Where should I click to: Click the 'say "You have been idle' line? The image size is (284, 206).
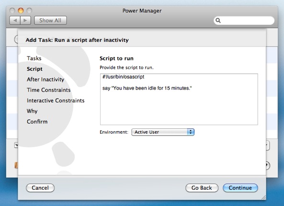coord(147,88)
